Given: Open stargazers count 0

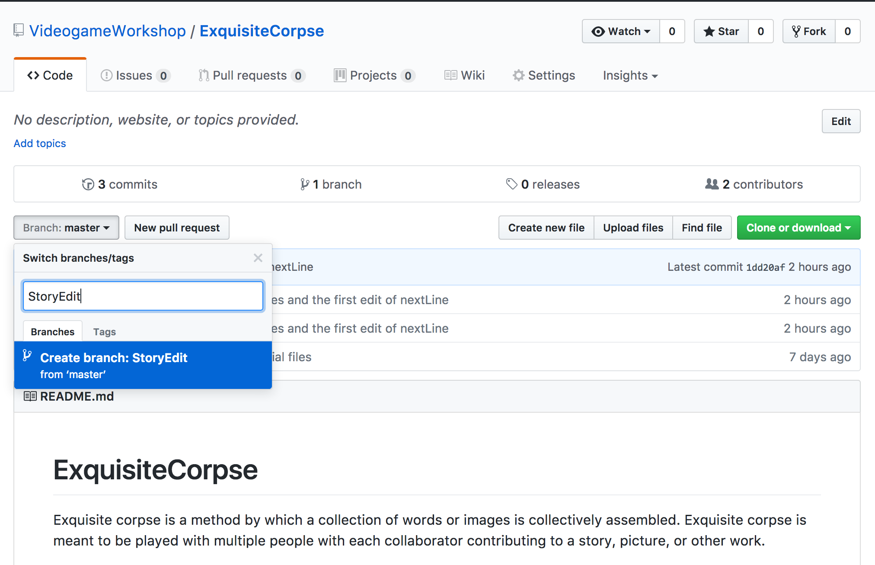Looking at the screenshot, I should click(761, 31).
